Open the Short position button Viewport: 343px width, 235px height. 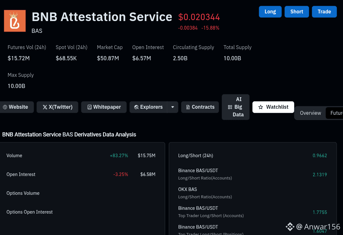pyautogui.click(x=297, y=11)
